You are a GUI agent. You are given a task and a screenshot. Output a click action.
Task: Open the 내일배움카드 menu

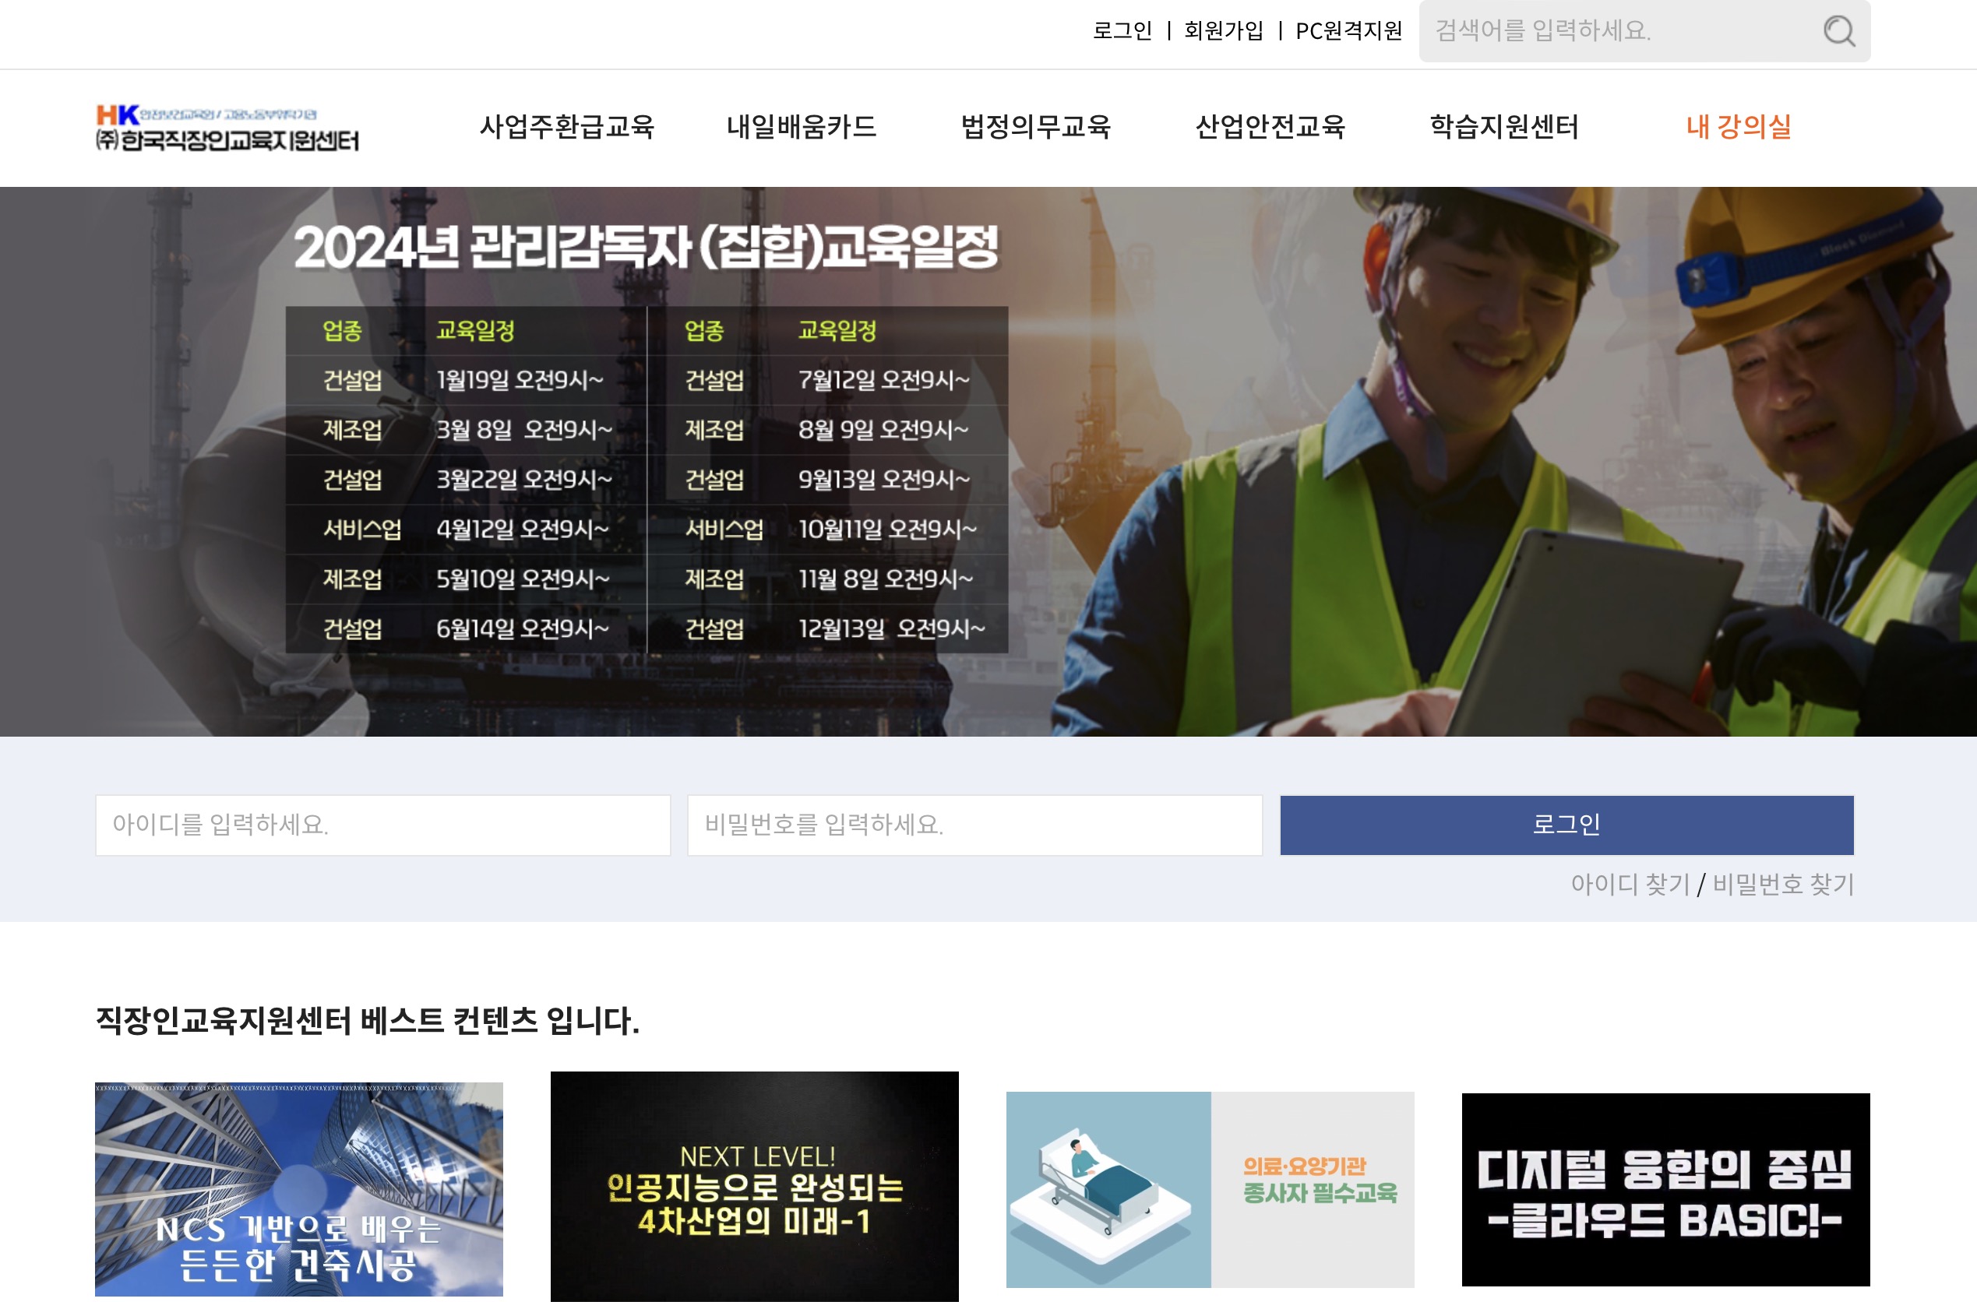click(x=802, y=128)
